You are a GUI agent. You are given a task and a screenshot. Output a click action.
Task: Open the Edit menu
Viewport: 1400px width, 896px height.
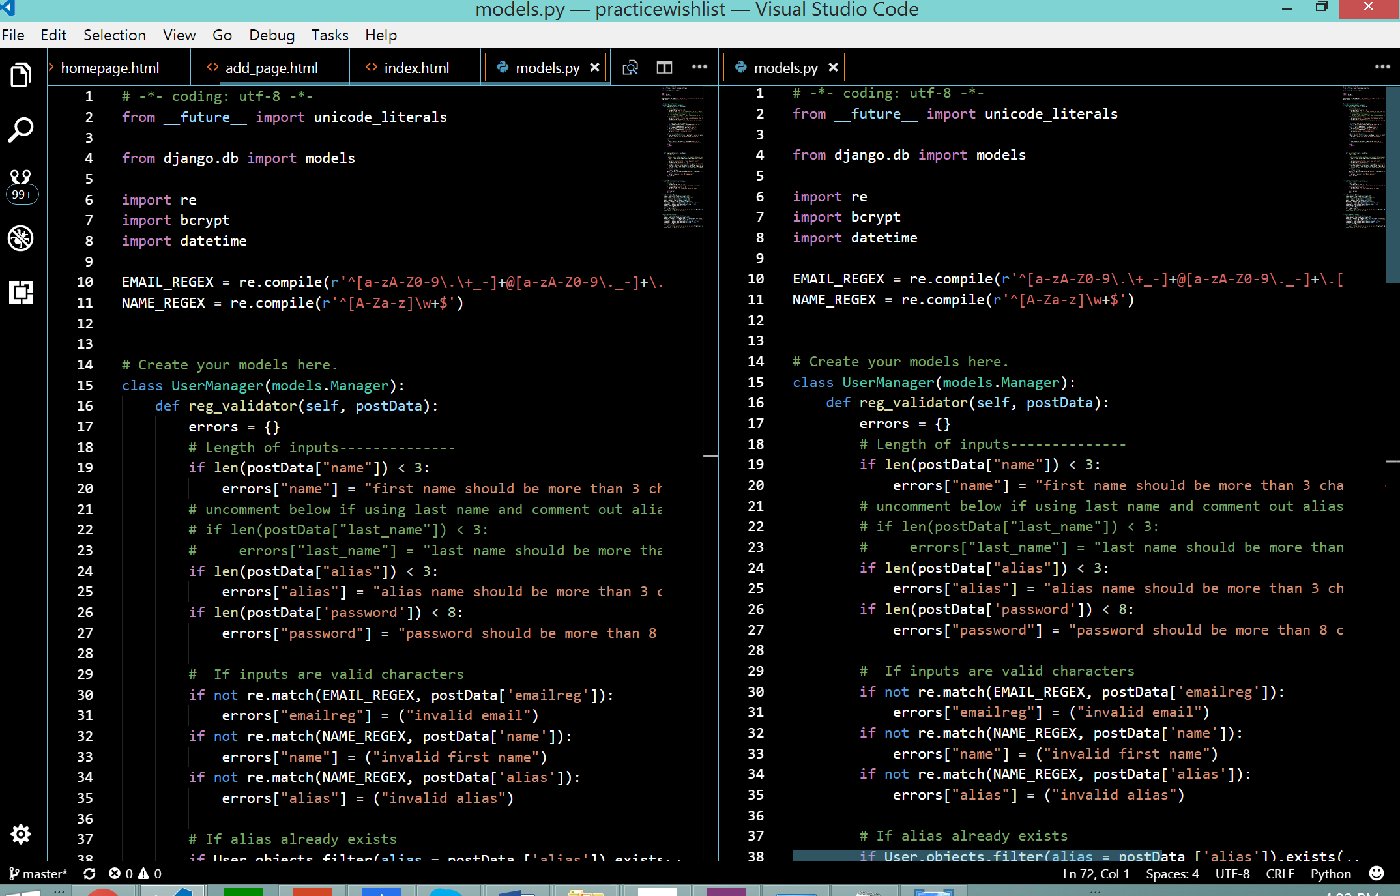pos(53,35)
